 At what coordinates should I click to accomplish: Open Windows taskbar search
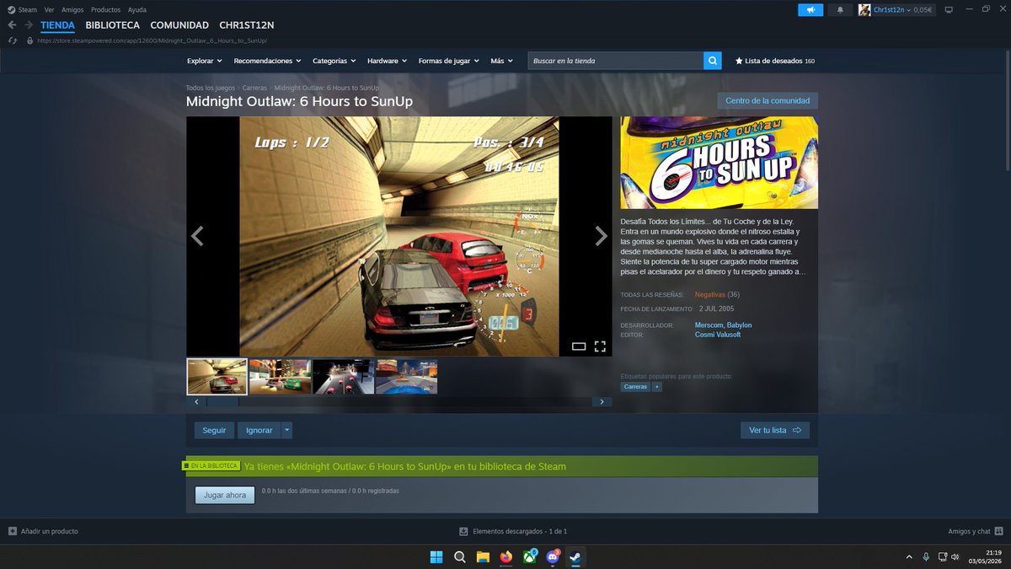tap(460, 556)
